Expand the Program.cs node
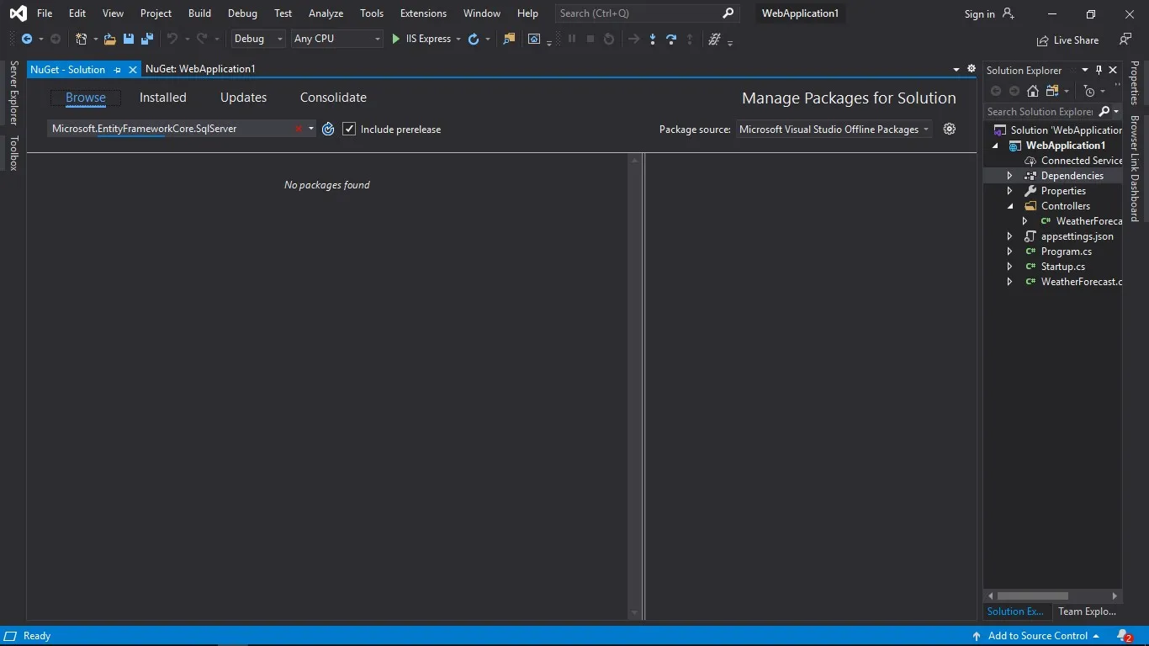The width and height of the screenshot is (1149, 646). [1010, 252]
